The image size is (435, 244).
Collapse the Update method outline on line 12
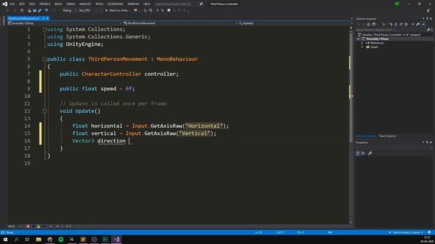[44, 111]
